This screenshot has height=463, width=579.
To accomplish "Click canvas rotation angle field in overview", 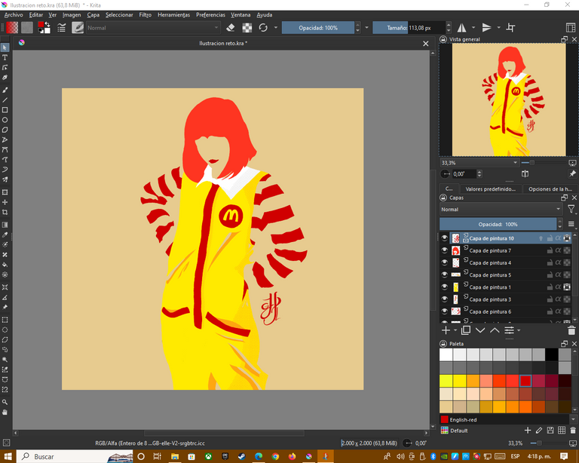I will [465, 174].
